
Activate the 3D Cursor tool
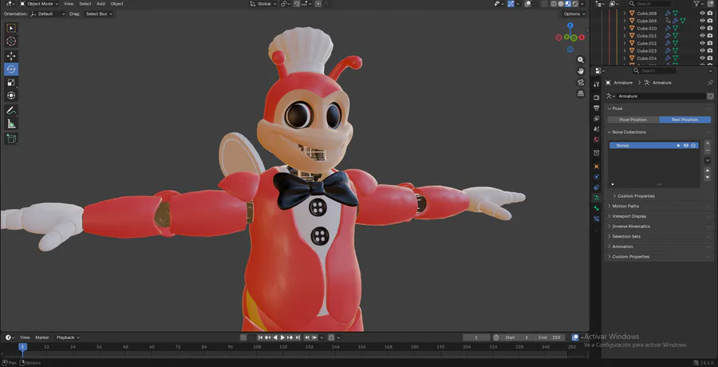[x=11, y=41]
